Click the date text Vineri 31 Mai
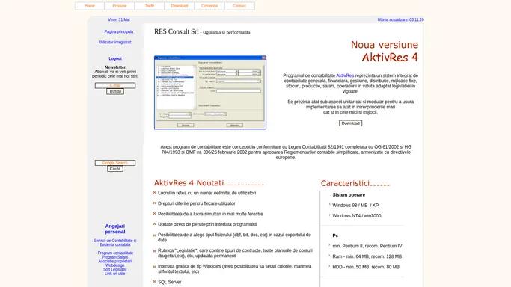 [x=119, y=20]
